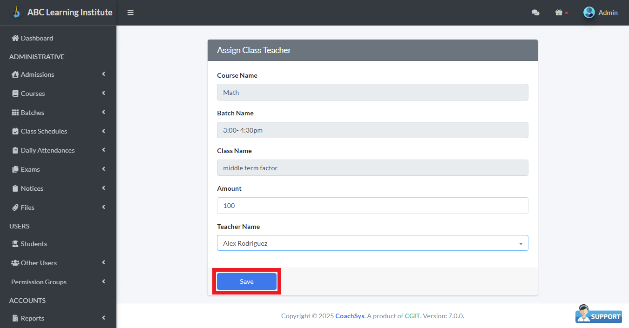This screenshot has height=328, width=629.
Task: Expand the Files submenu chevron
Action: click(103, 207)
